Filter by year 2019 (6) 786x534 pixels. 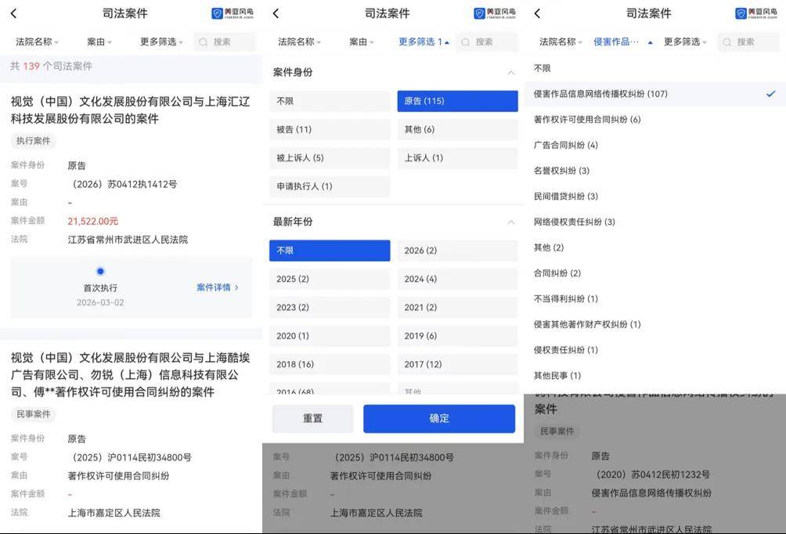point(458,336)
